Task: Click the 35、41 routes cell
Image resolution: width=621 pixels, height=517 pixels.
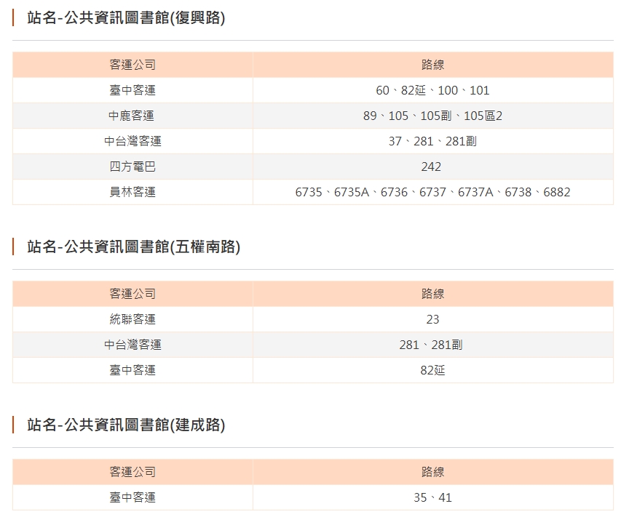Action: click(432, 497)
